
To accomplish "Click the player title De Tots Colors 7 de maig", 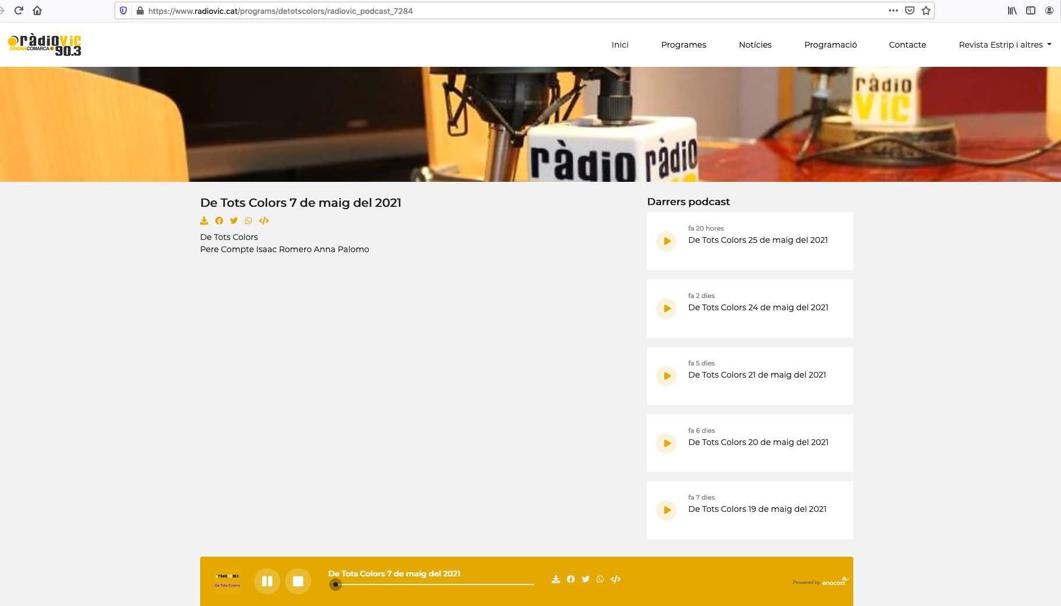I will click(394, 573).
